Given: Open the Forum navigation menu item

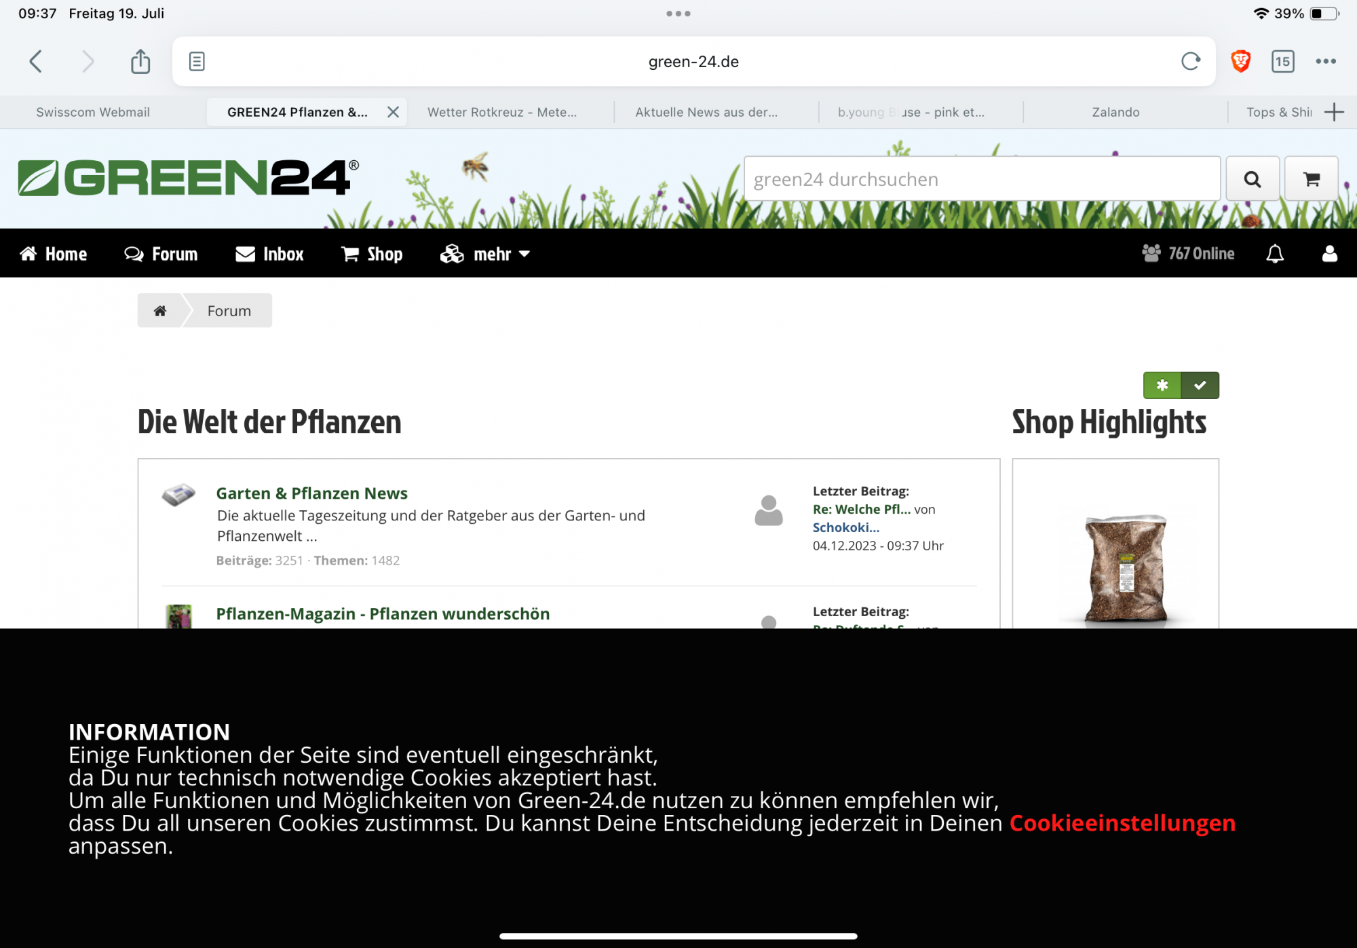Looking at the screenshot, I should pos(161,254).
